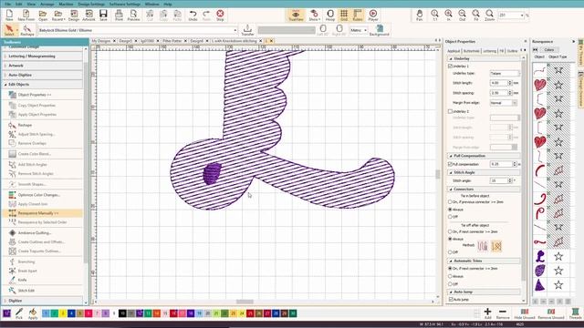Click the Pick color tool
584x328 pixels.
pyautogui.click(x=19, y=313)
